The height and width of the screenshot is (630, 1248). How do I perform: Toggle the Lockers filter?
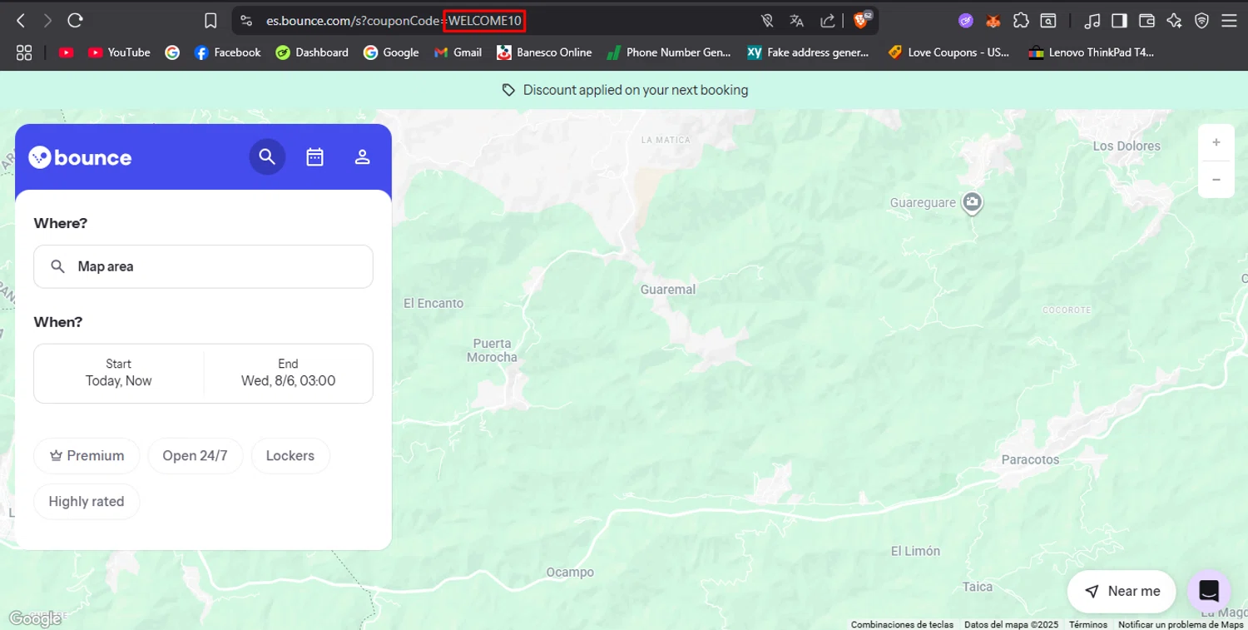point(290,456)
